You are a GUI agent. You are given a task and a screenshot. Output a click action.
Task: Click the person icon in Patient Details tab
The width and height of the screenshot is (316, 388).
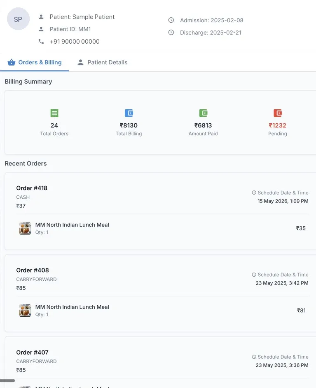[80, 62]
